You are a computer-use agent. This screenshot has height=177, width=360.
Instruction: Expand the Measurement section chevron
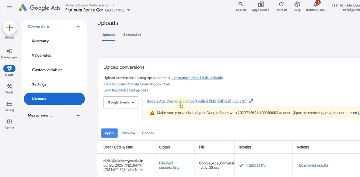[x=78, y=115]
